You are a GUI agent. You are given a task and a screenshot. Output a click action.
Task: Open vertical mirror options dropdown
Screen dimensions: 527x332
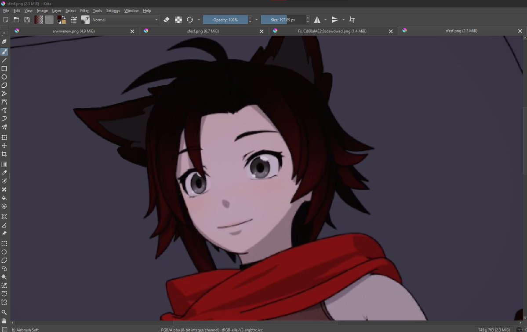coord(343,20)
